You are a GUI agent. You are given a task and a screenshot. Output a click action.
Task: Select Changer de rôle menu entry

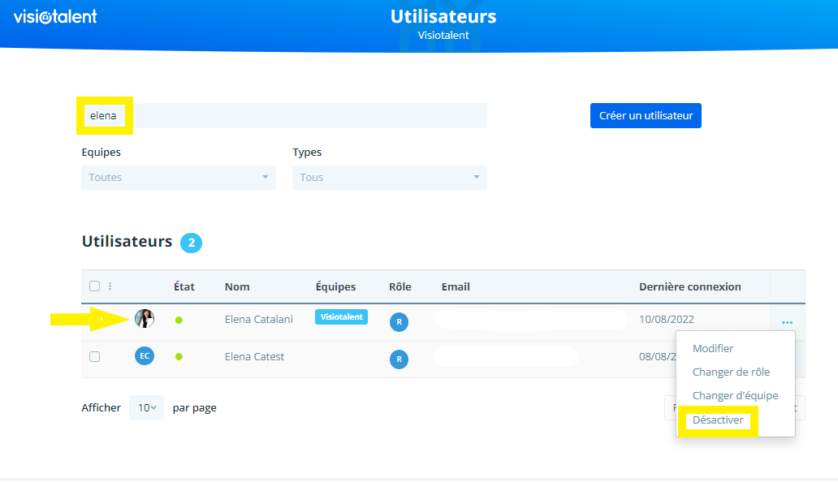coord(731,372)
